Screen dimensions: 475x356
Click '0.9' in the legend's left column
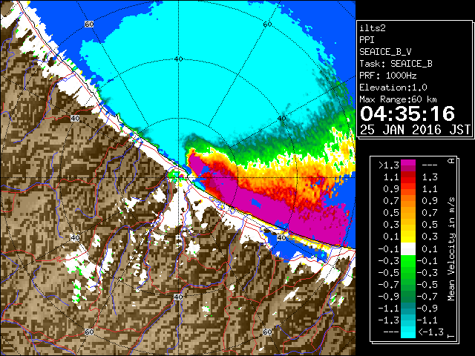[x=391, y=189]
